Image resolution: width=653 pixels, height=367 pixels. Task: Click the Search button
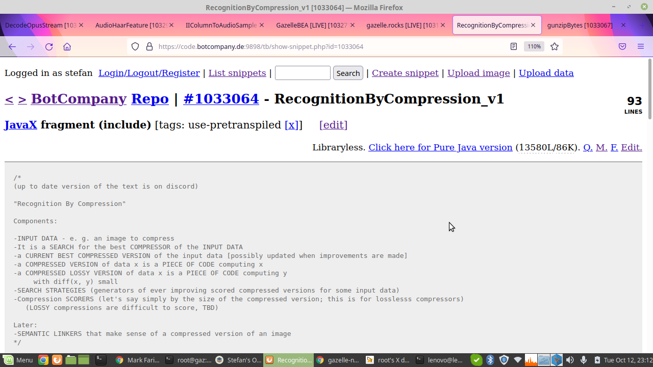pos(348,73)
